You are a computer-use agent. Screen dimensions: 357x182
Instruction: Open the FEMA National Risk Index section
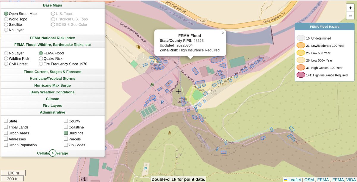pos(52,37)
